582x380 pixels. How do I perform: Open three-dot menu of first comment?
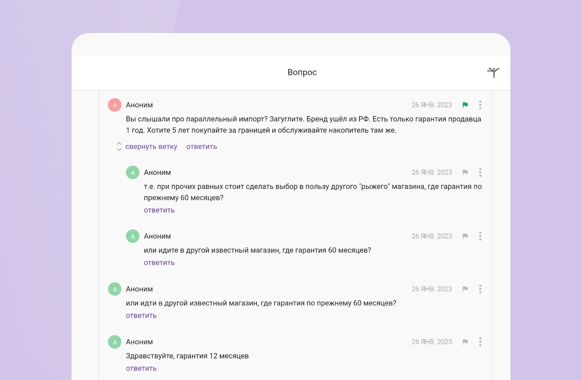[480, 105]
